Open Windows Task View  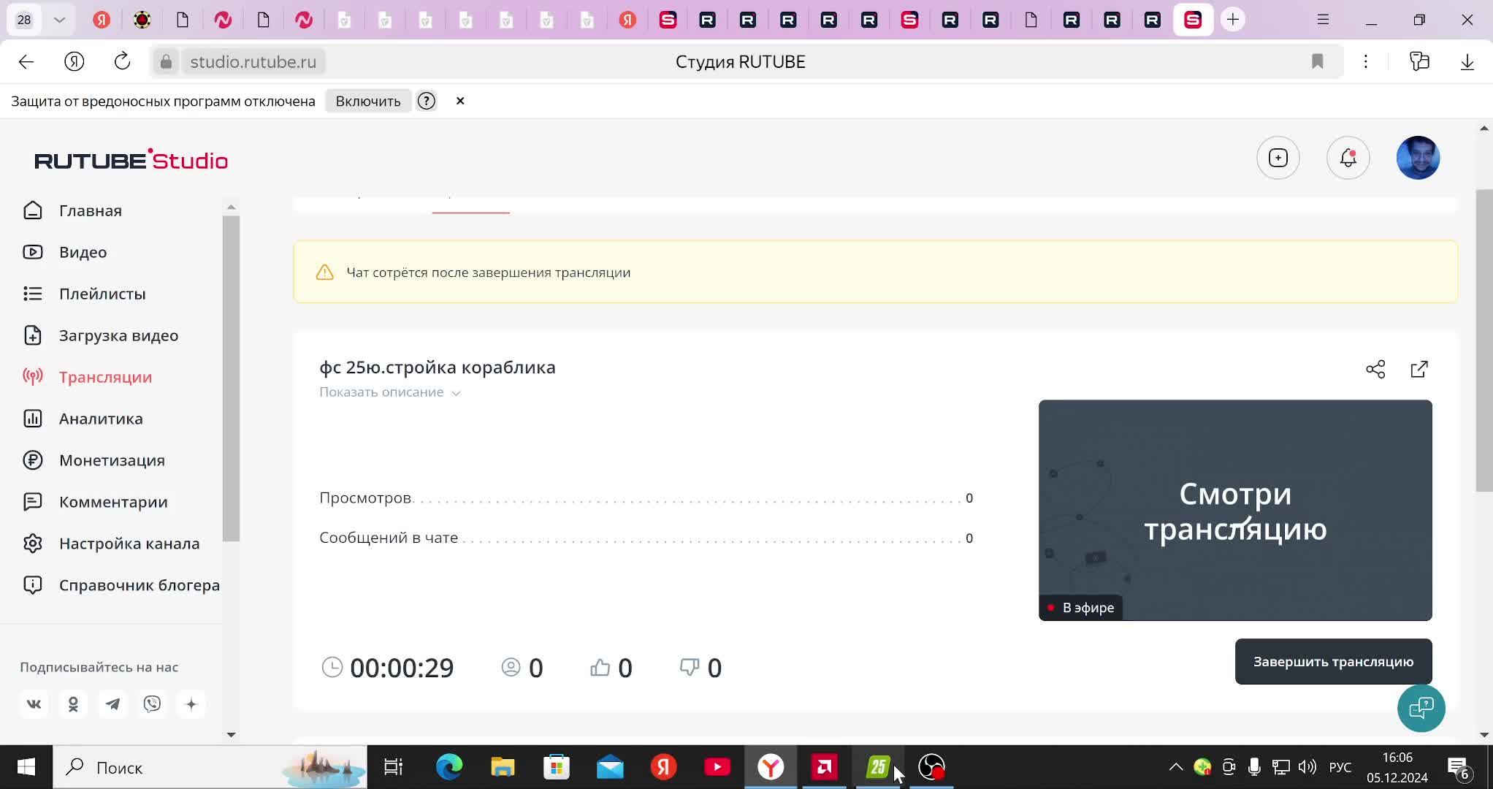coord(394,767)
